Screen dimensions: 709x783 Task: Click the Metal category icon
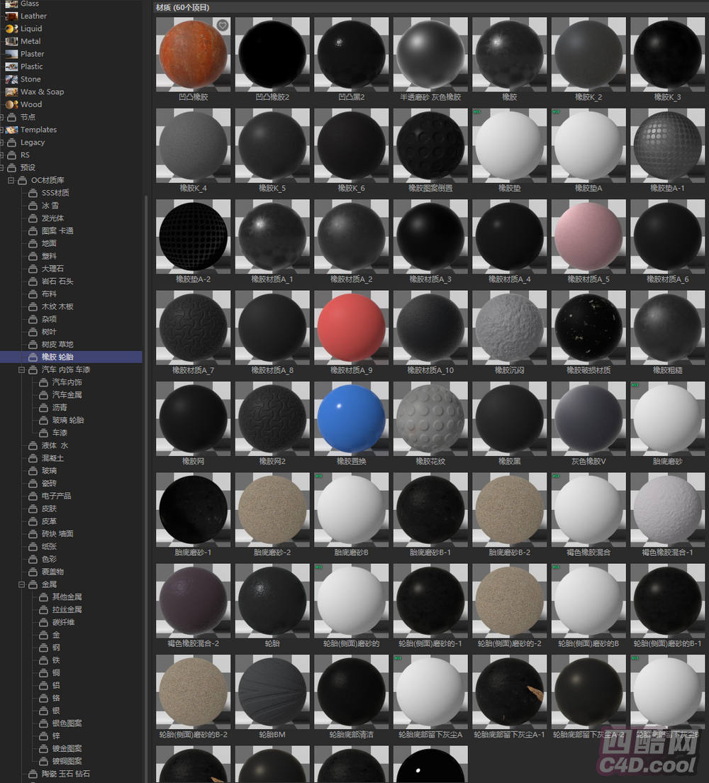11,42
